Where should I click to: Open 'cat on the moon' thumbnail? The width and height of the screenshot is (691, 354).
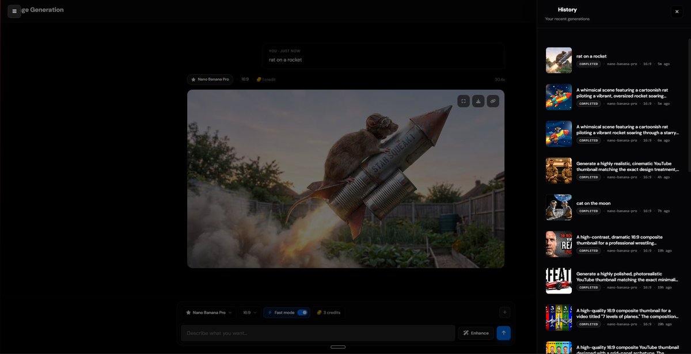(x=559, y=207)
